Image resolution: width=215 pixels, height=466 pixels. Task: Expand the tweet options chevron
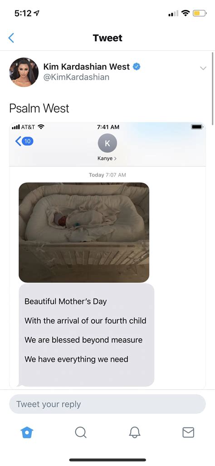point(203,68)
